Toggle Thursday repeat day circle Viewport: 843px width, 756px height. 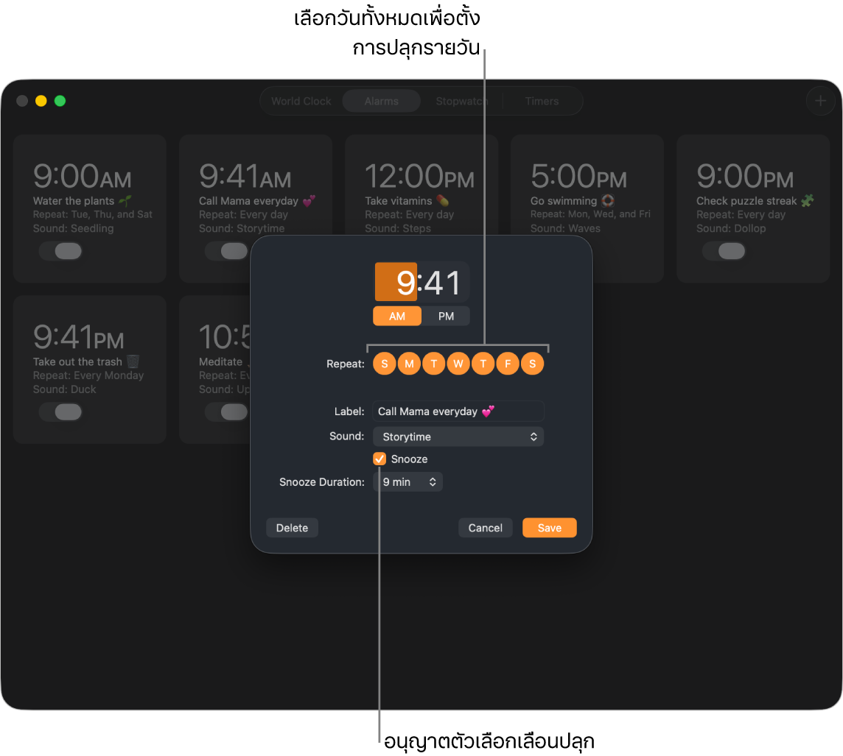click(483, 364)
